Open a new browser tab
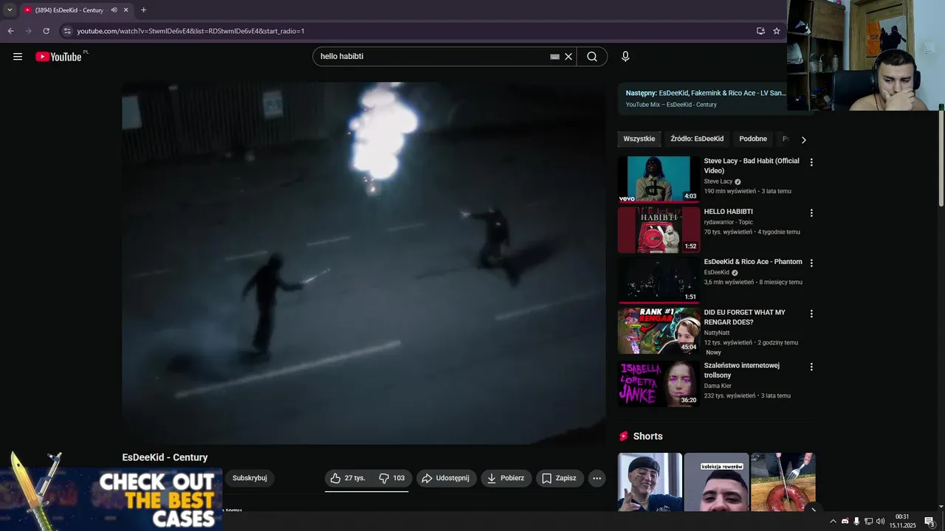 143,10
